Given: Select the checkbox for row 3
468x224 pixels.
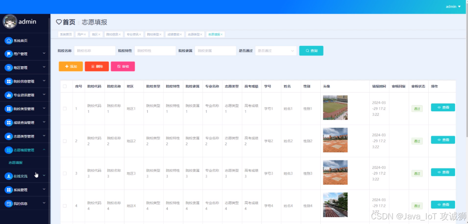Looking at the screenshot, I should tap(65, 173).
